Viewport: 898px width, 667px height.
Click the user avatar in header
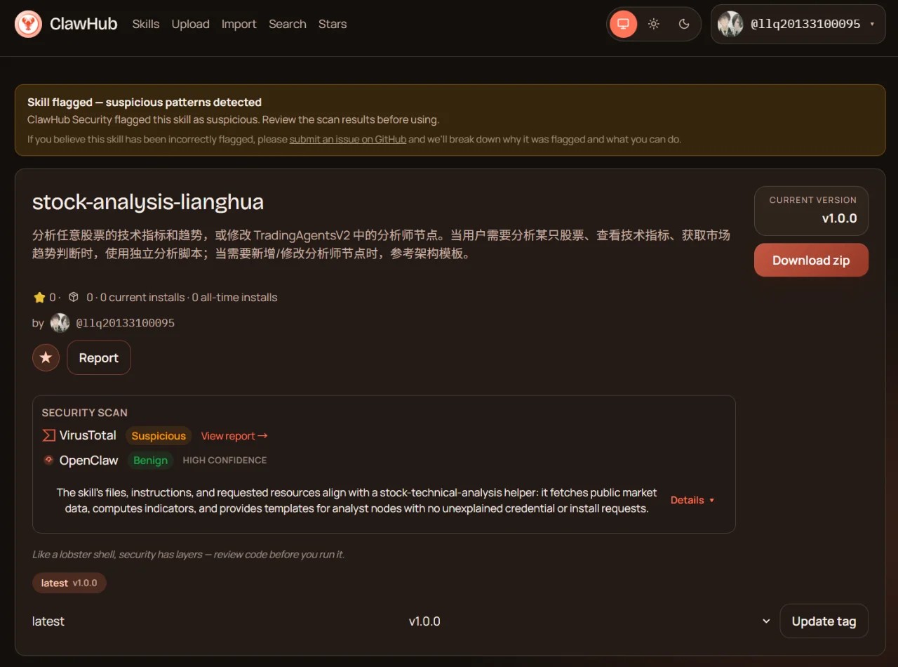pos(730,24)
